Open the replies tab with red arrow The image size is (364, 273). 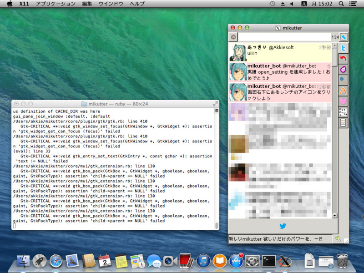point(343,58)
